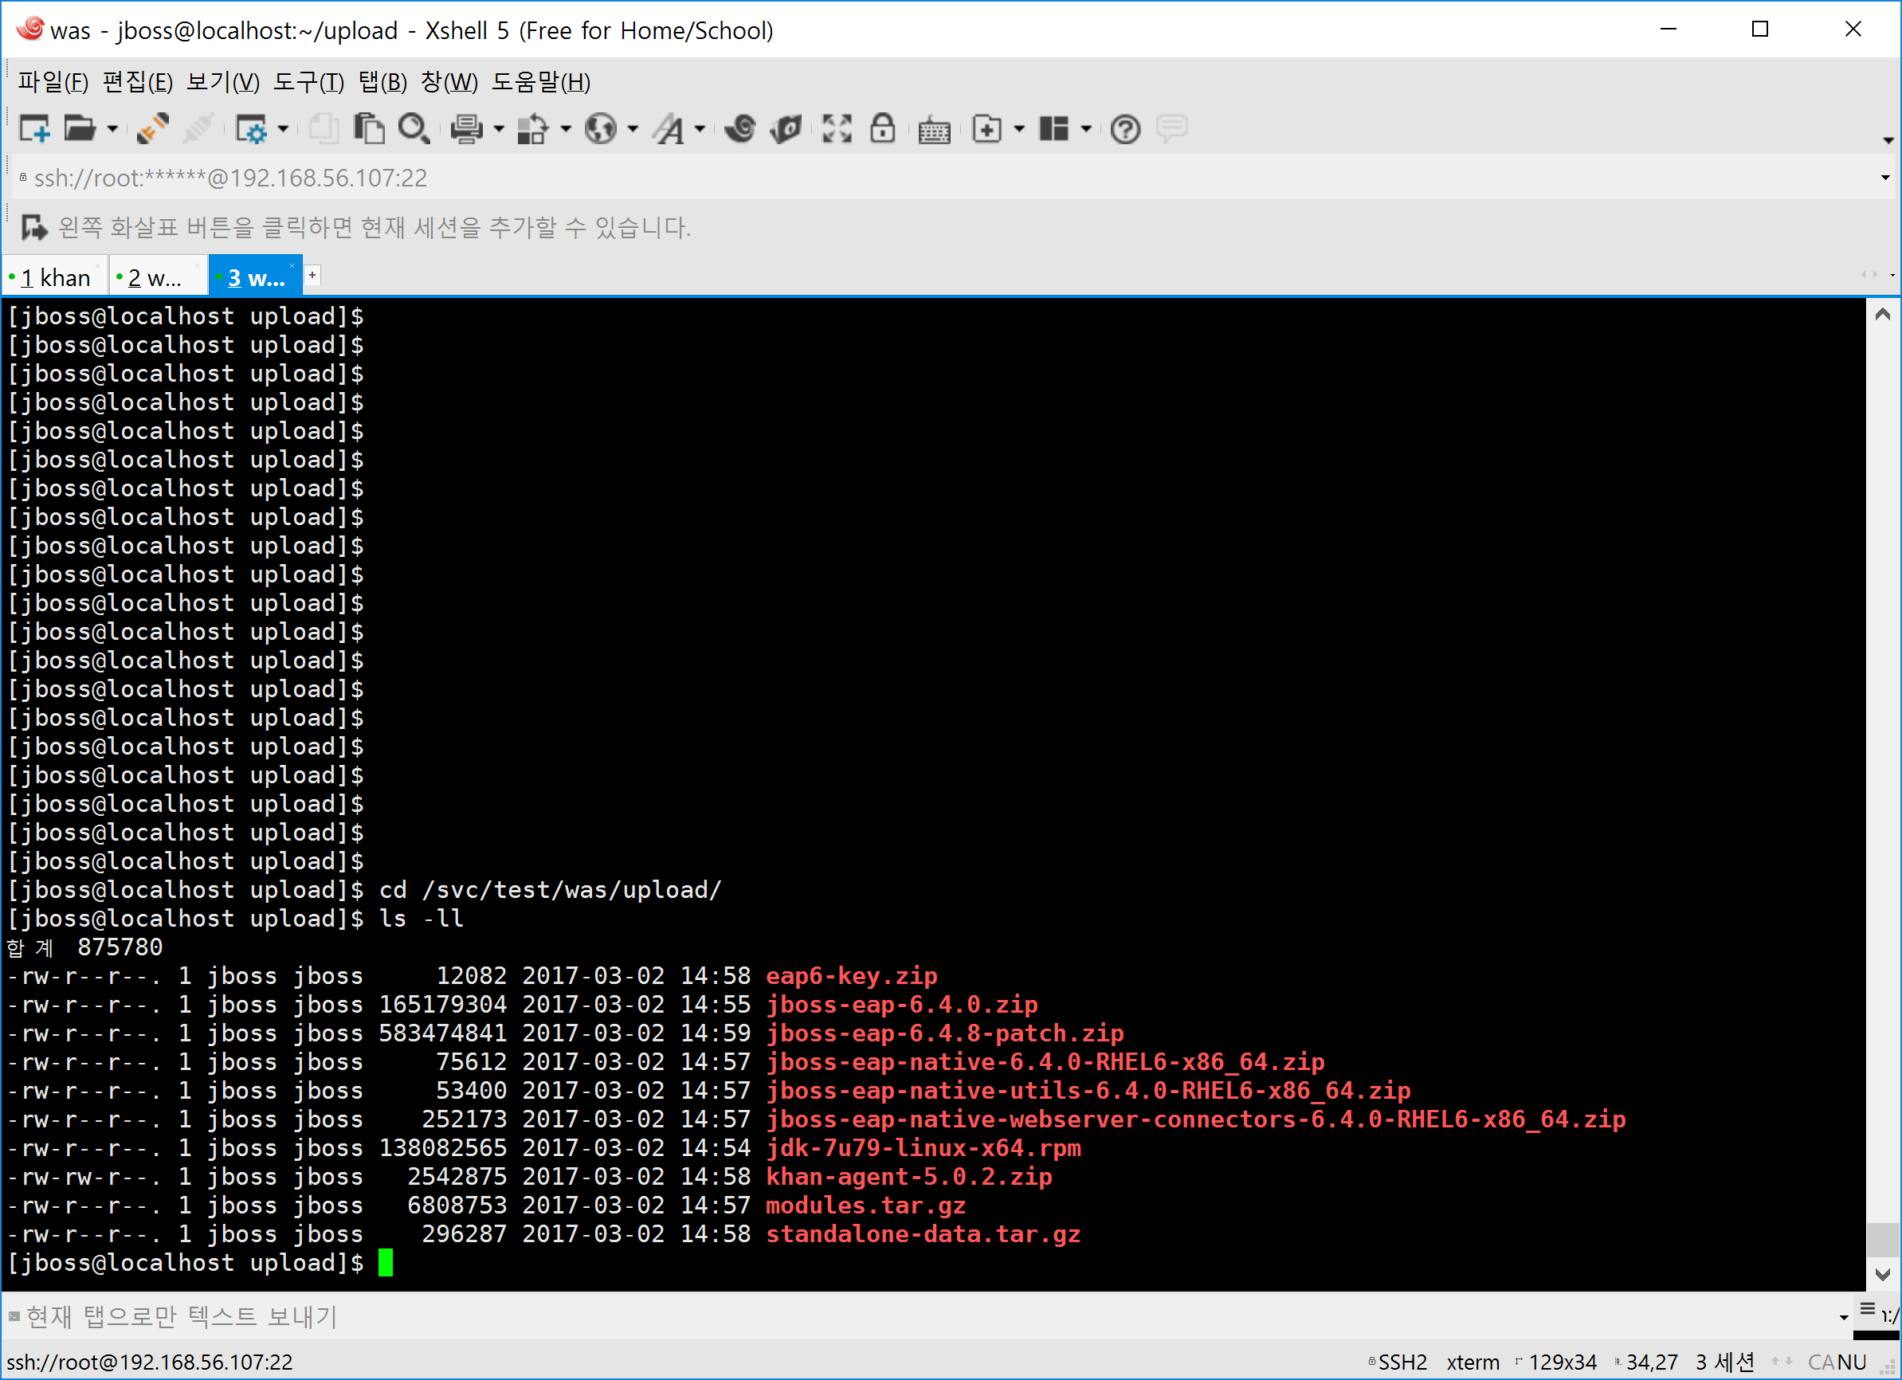Open the address bar dropdown arrow
The image size is (1902, 1380).
point(1885,178)
